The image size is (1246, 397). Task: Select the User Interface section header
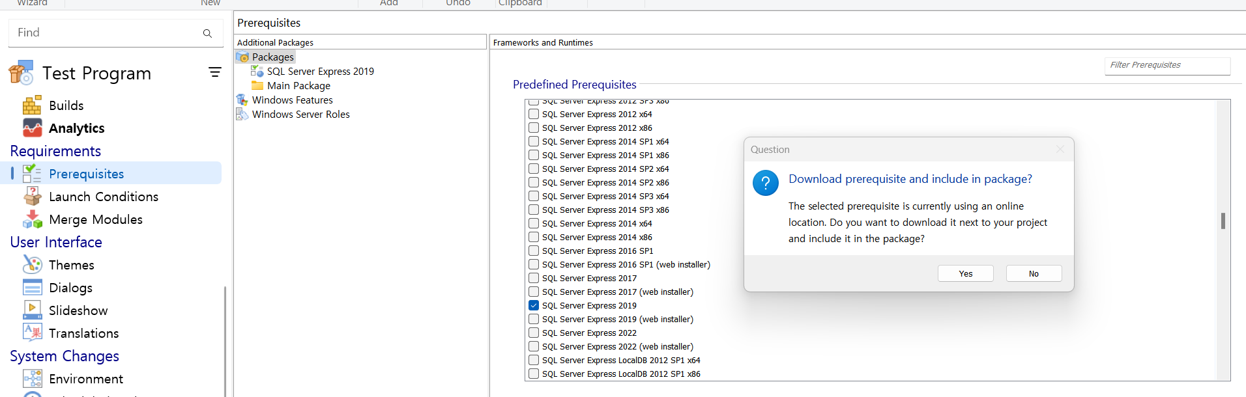click(56, 242)
